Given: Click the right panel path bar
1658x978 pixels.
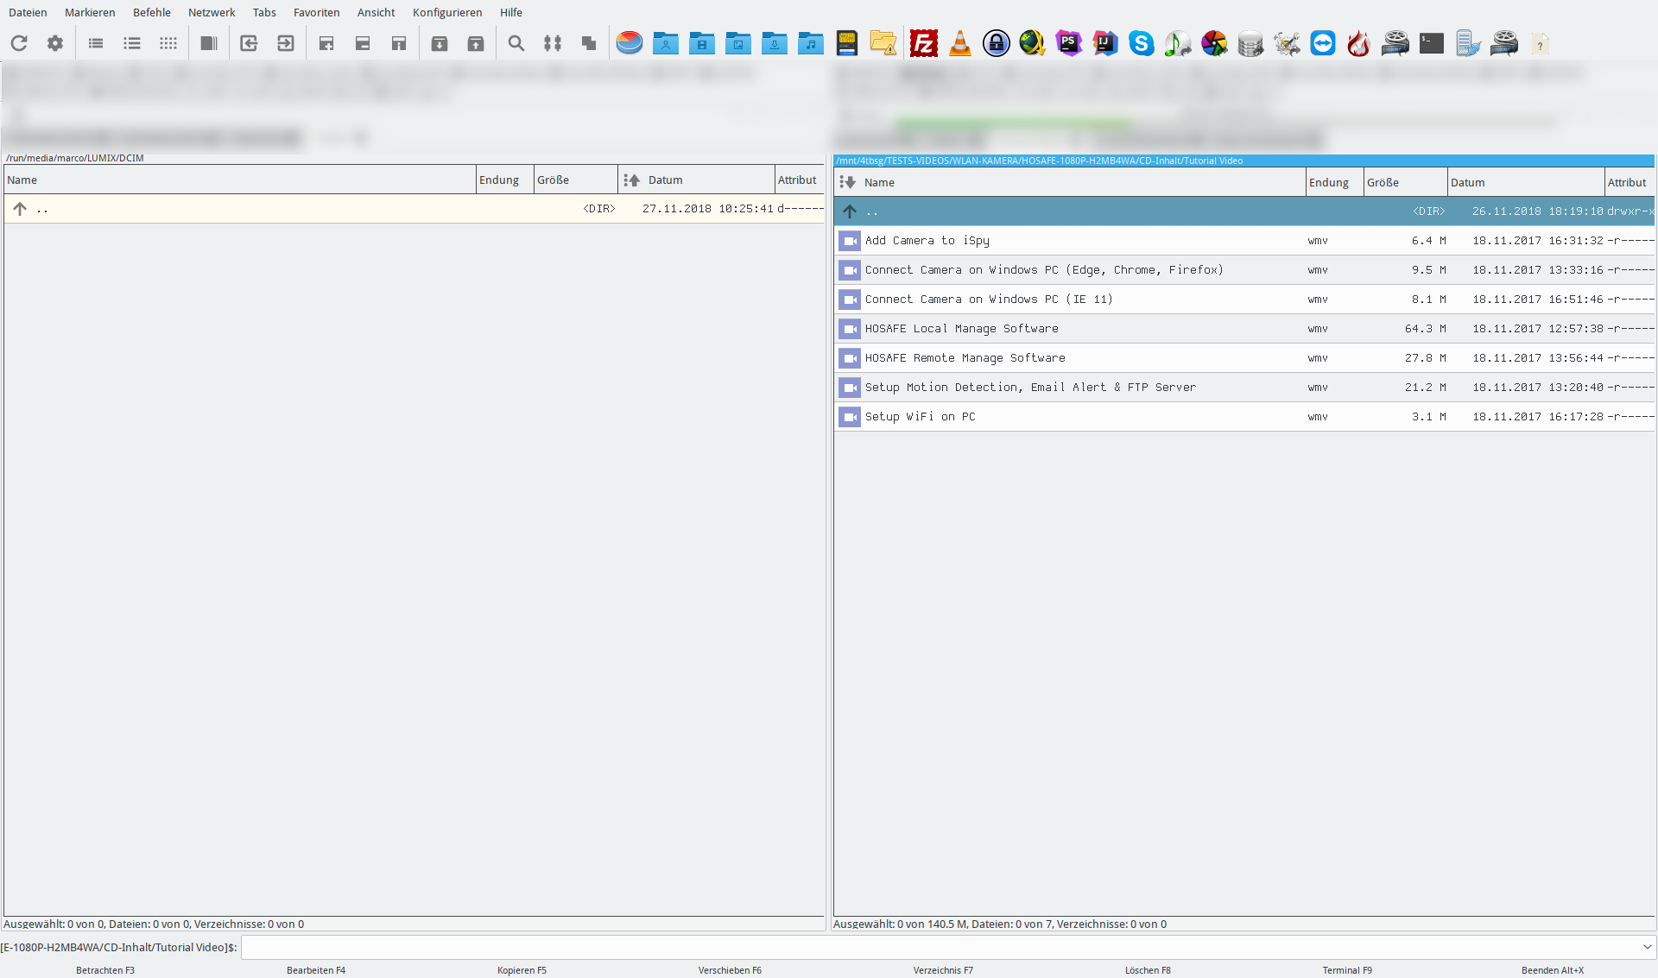Looking at the screenshot, I should (x=1243, y=161).
